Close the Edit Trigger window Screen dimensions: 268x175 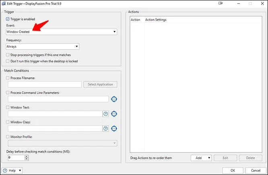(262, 3)
